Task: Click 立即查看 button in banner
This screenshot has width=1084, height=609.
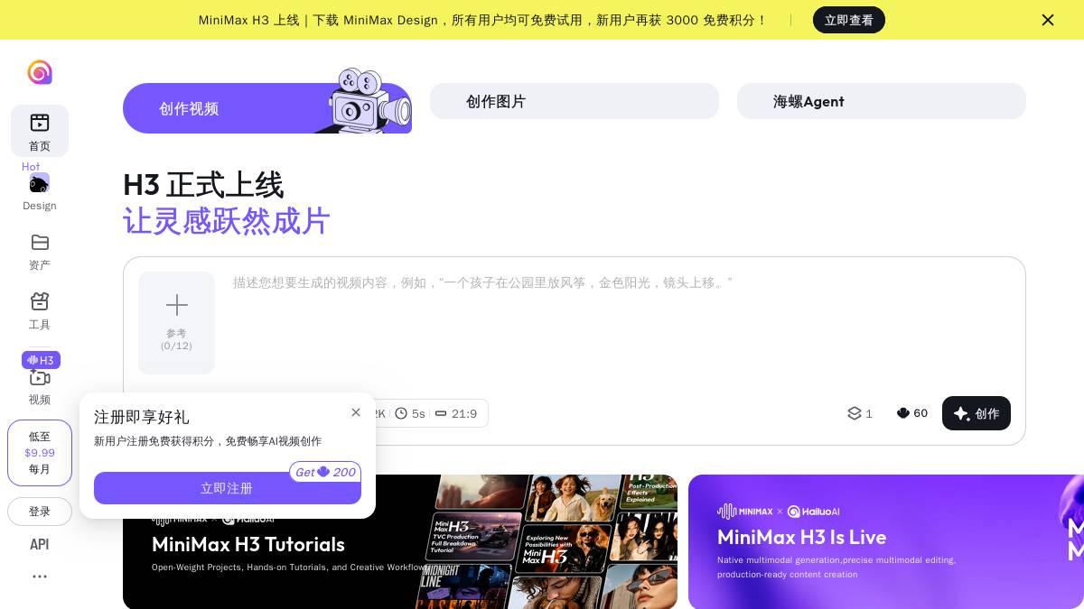Action: point(849,20)
